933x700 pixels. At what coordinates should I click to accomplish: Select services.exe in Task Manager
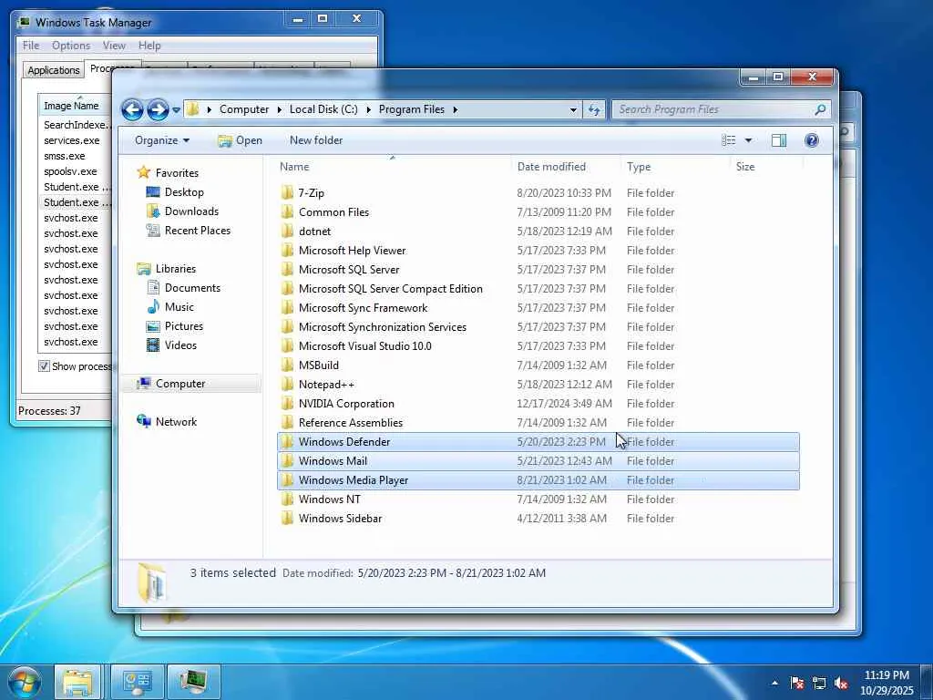tap(72, 140)
